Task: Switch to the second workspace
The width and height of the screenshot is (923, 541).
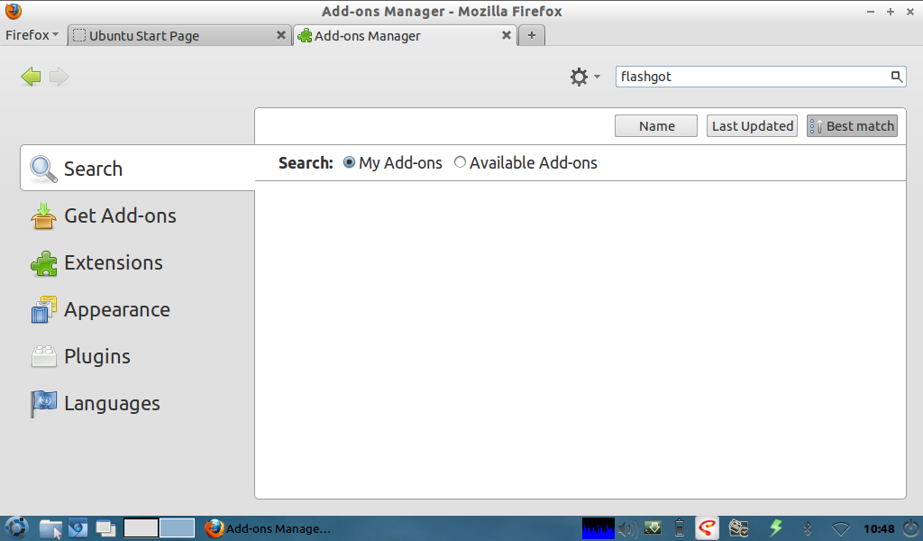Action: 178,528
